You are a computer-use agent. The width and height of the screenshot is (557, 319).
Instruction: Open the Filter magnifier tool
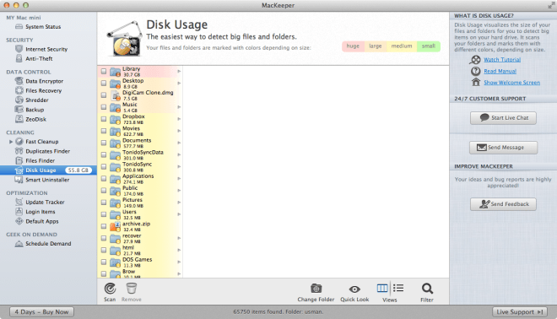(x=427, y=289)
